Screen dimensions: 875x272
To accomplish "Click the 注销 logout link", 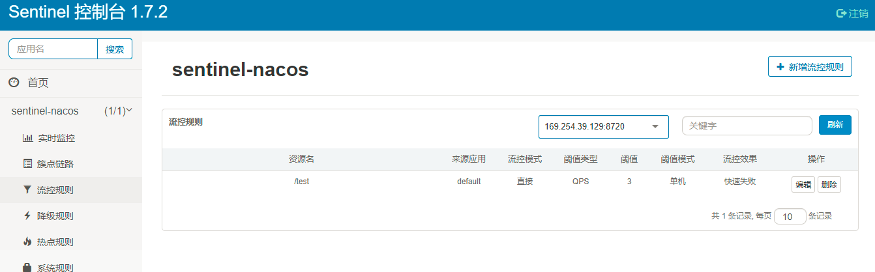I will click(853, 13).
